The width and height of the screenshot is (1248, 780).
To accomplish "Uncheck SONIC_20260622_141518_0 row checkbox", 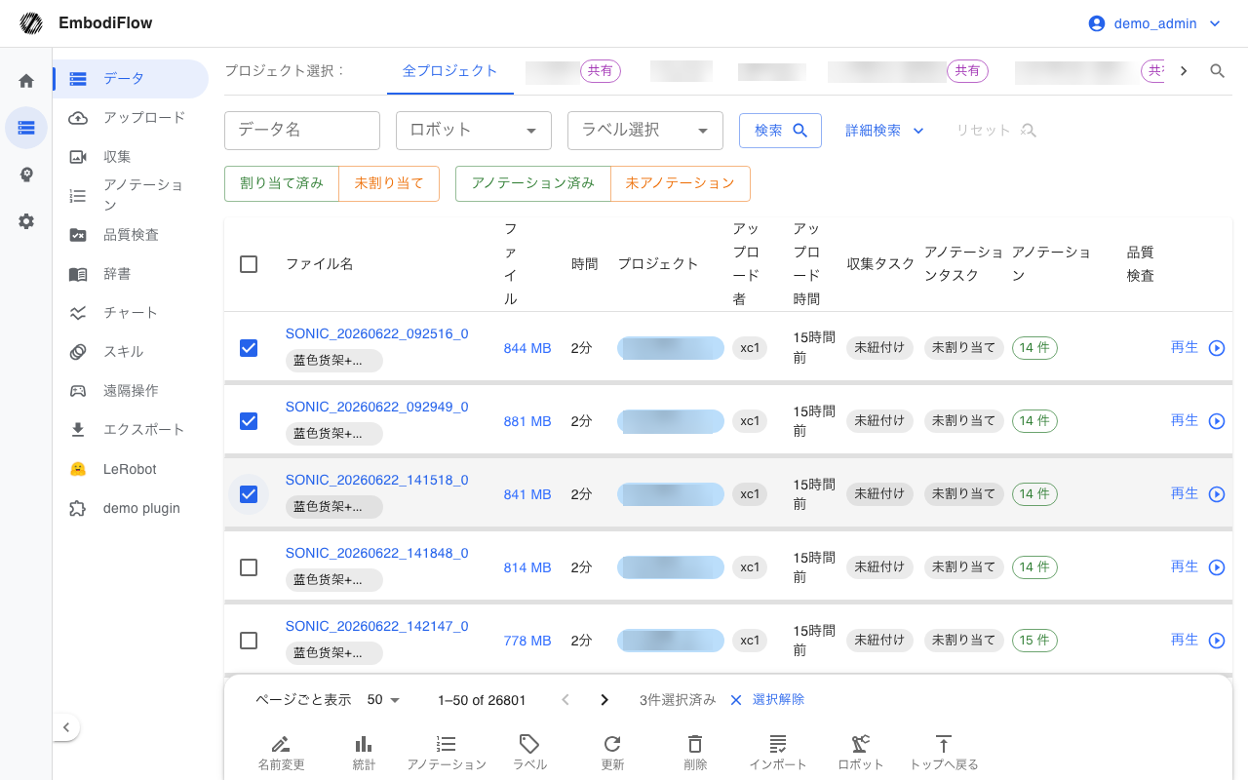I will coord(249,493).
